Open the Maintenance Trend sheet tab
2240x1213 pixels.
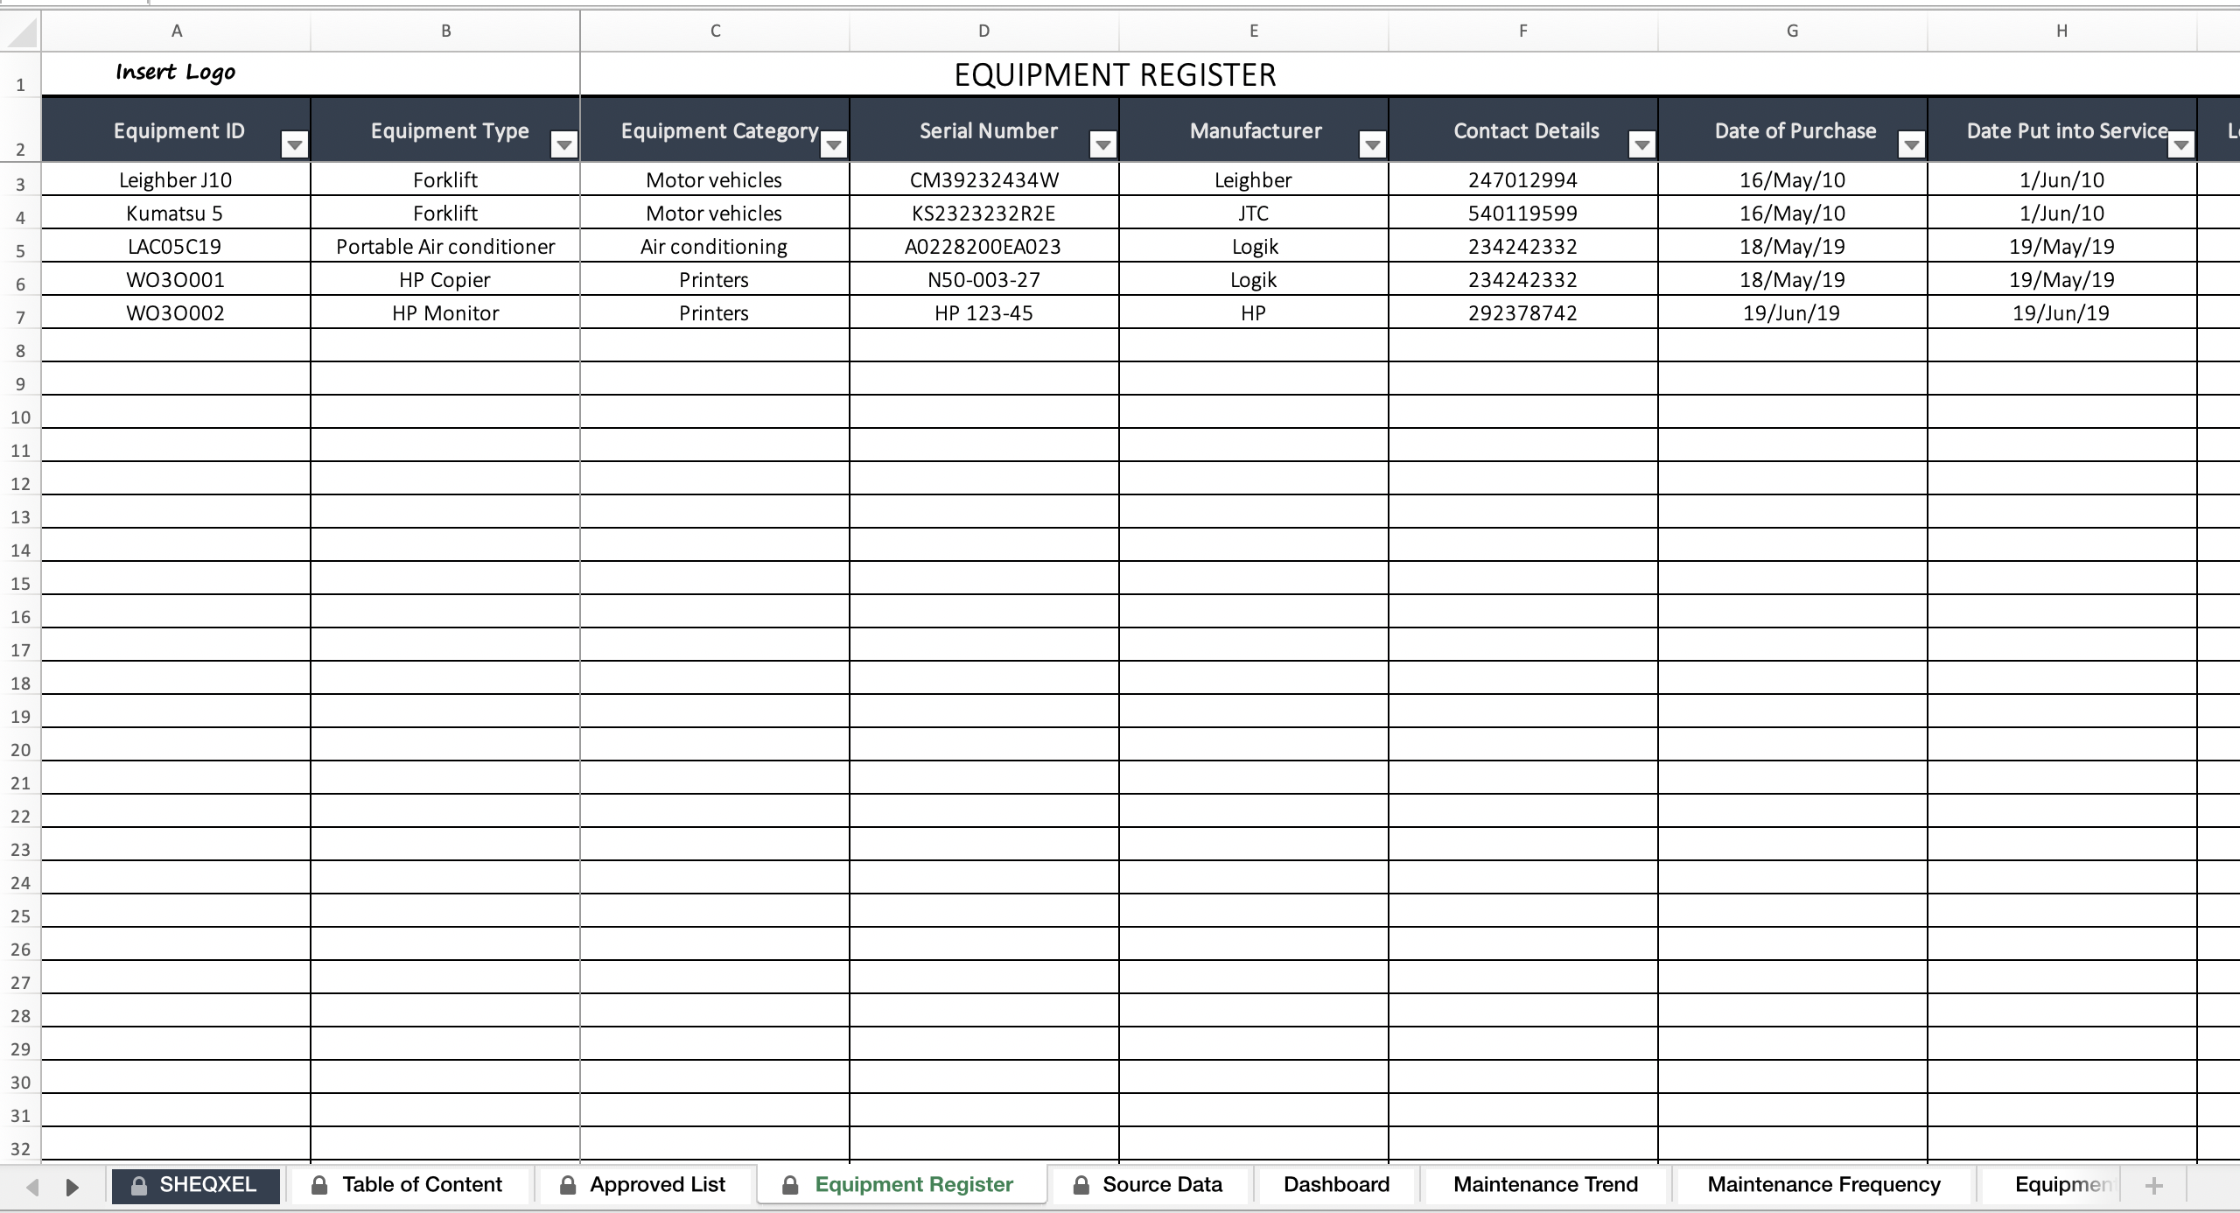(x=1545, y=1185)
